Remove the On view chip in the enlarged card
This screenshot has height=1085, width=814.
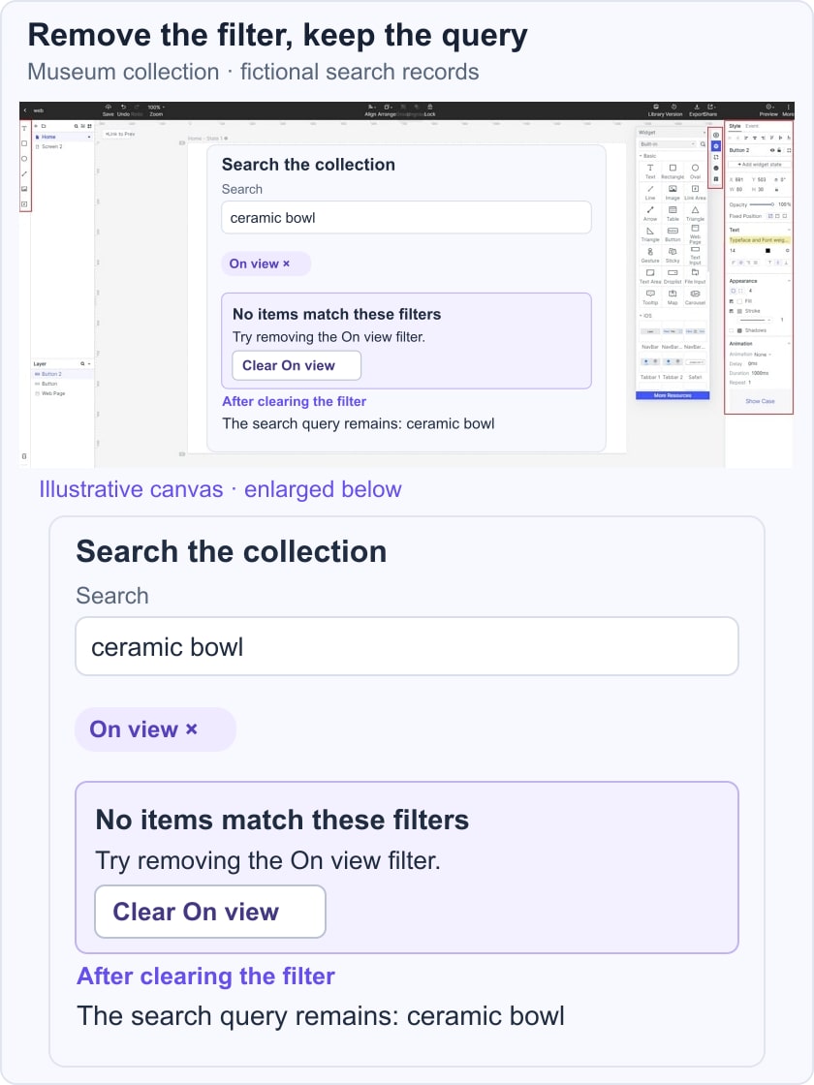(192, 728)
